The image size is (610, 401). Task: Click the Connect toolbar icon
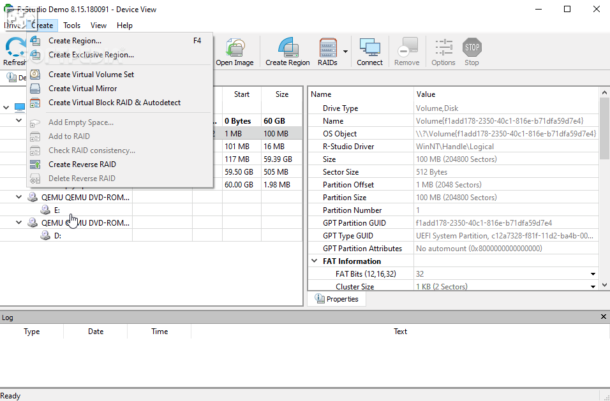point(369,48)
